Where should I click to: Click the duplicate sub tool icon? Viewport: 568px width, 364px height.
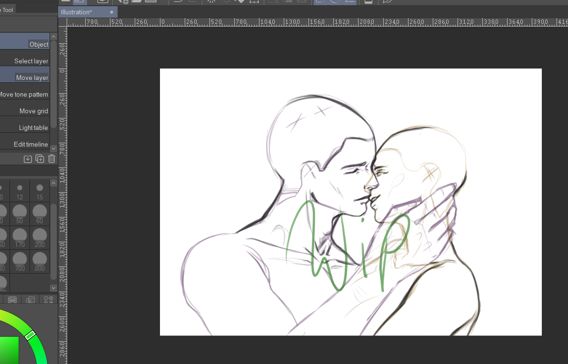(x=40, y=159)
